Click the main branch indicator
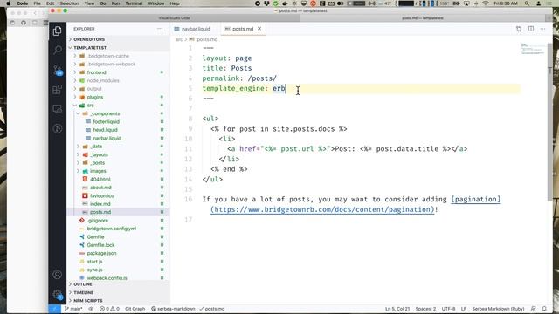This screenshot has width=559, height=314. click(73, 309)
